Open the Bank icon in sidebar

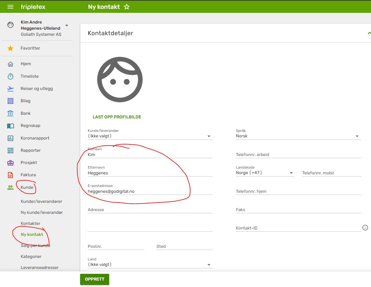pos(10,113)
